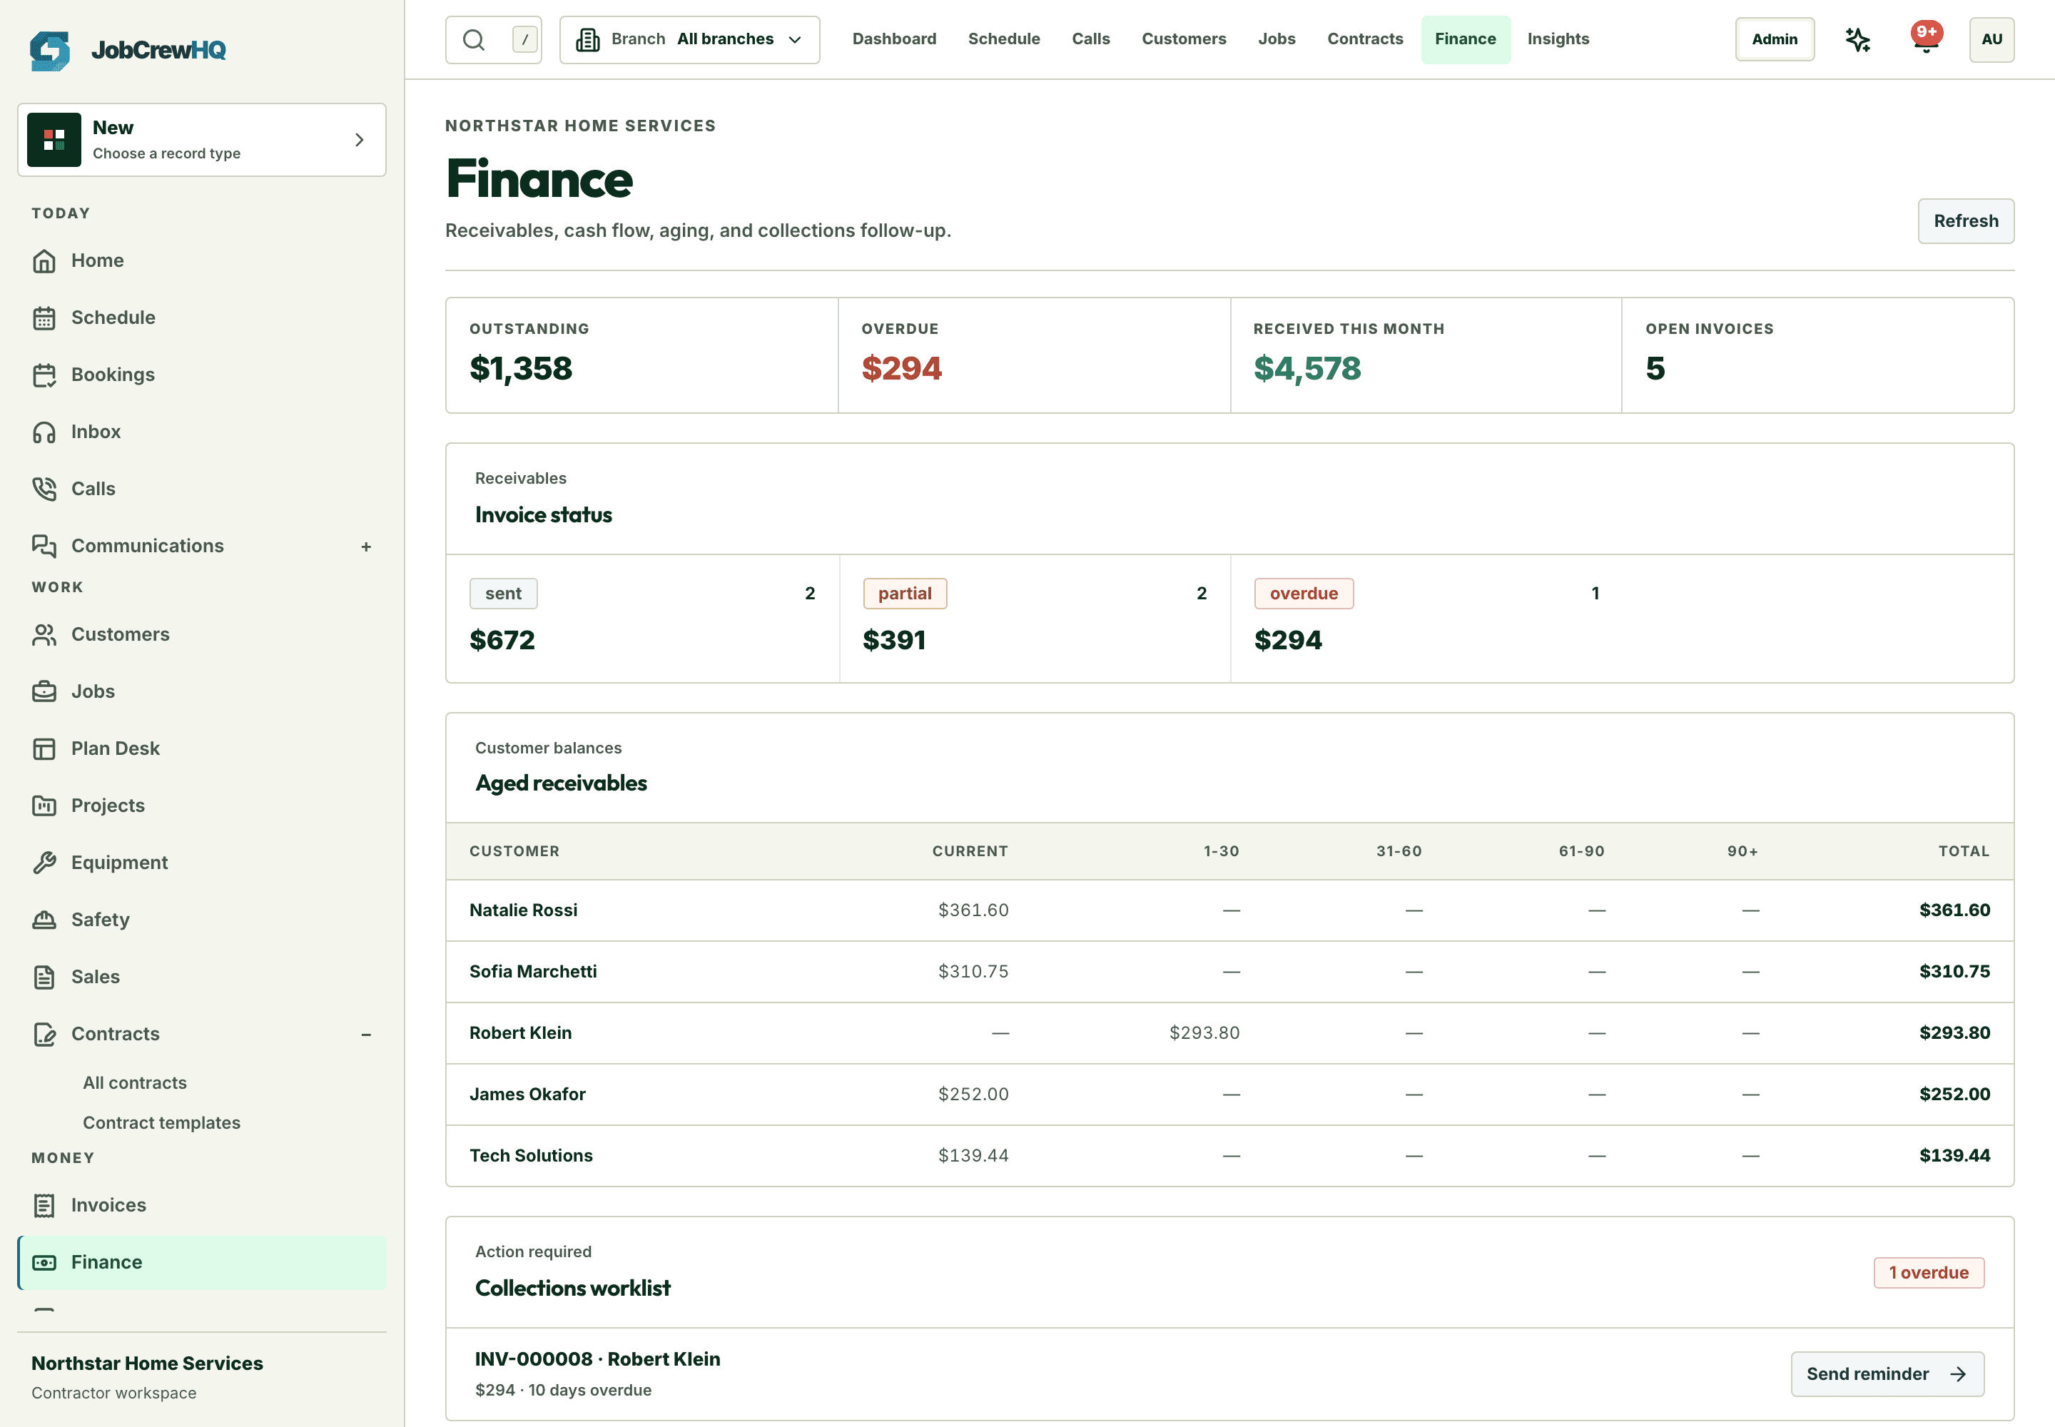Screen dimensions: 2055x1427
Task: Click the Home house icon in sidebar
Action: (x=44, y=261)
